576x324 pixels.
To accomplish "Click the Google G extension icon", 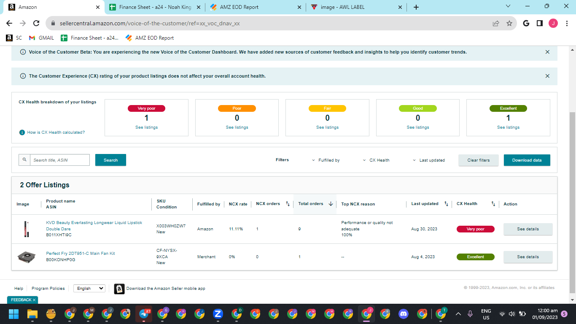I will click(526, 23).
